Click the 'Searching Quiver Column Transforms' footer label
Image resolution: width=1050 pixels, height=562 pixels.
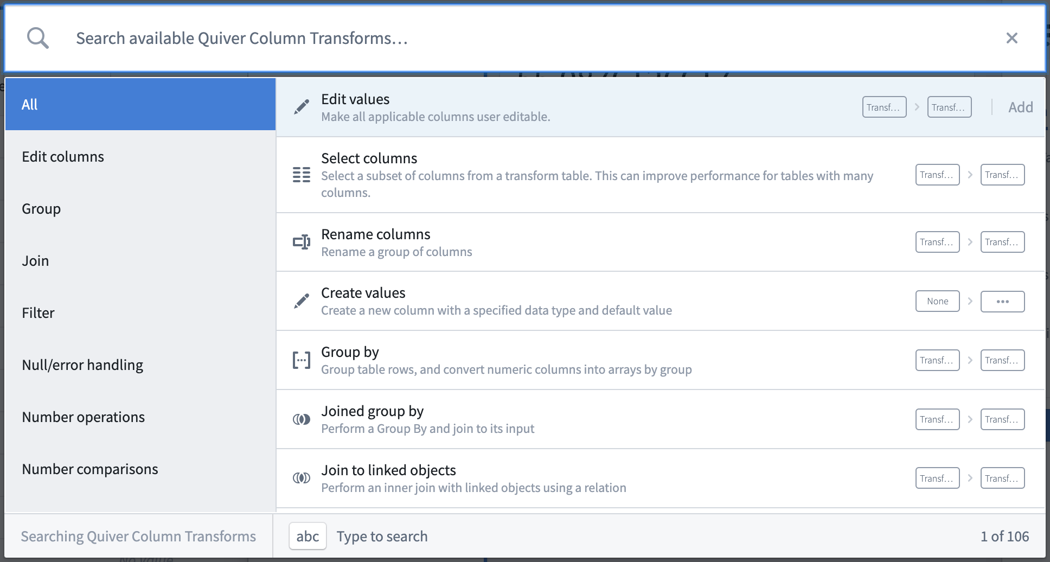(x=138, y=536)
